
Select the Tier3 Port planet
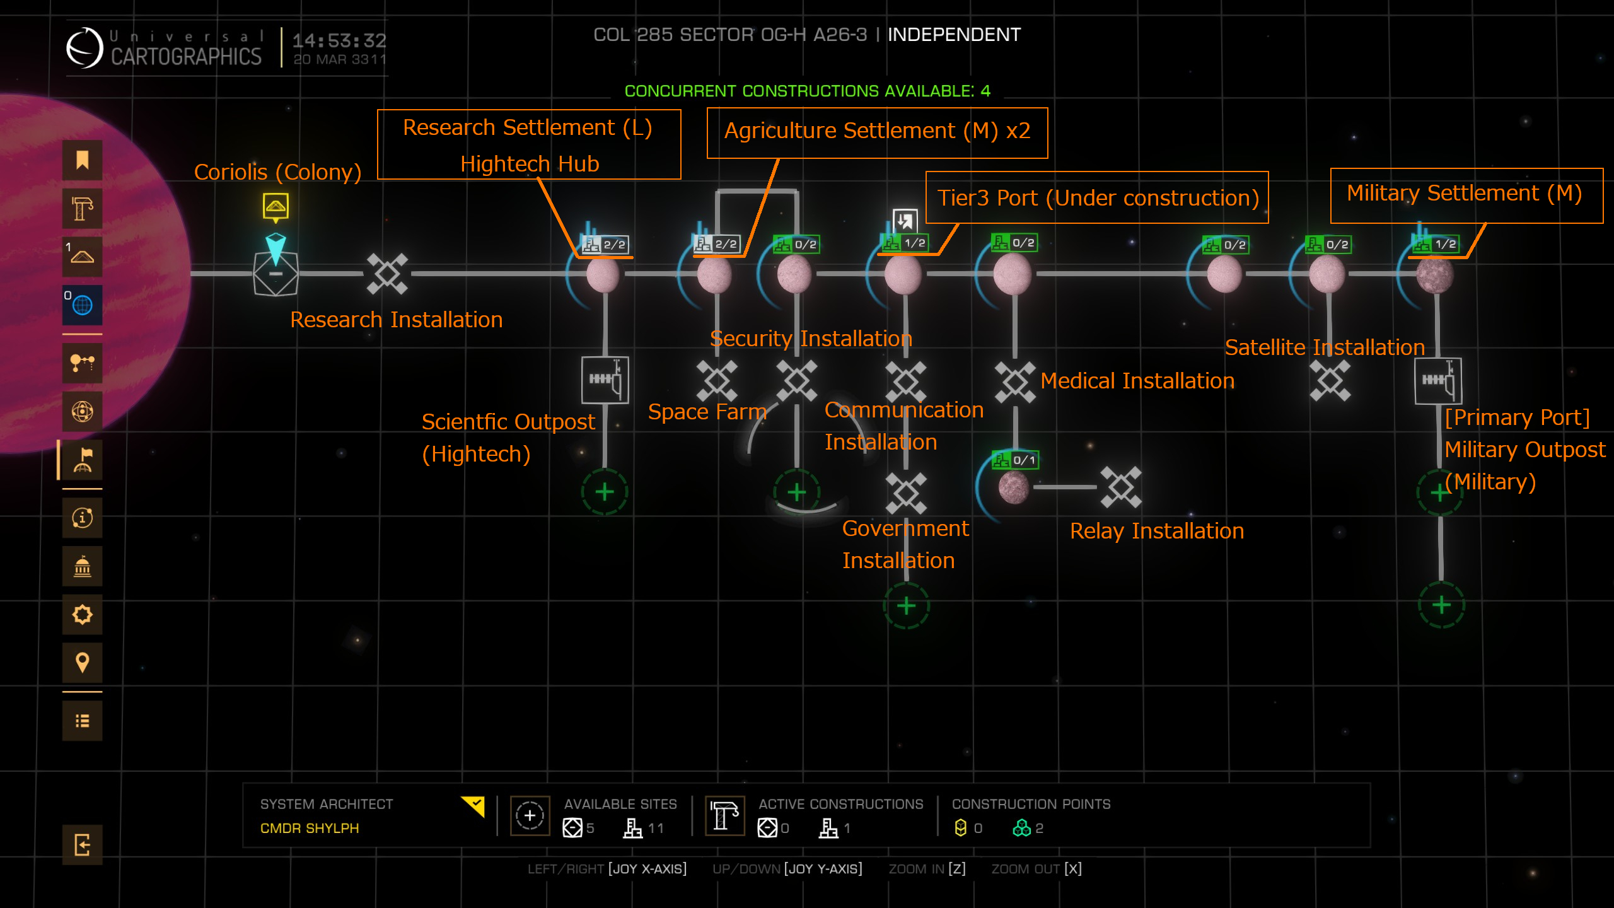pyautogui.click(x=903, y=274)
